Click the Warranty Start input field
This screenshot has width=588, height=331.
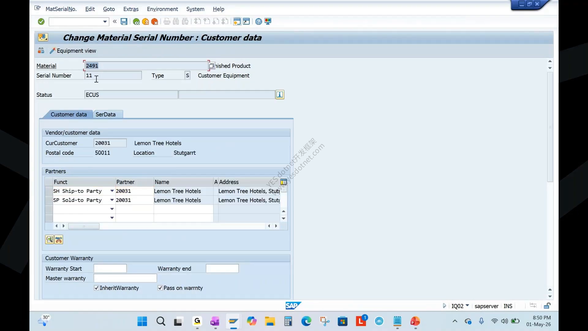[110, 268]
